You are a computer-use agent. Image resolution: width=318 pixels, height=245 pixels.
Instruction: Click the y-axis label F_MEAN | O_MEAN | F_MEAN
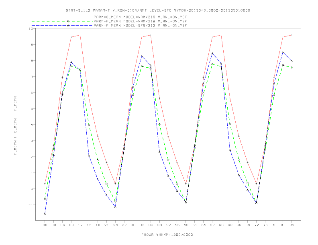point(15,126)
